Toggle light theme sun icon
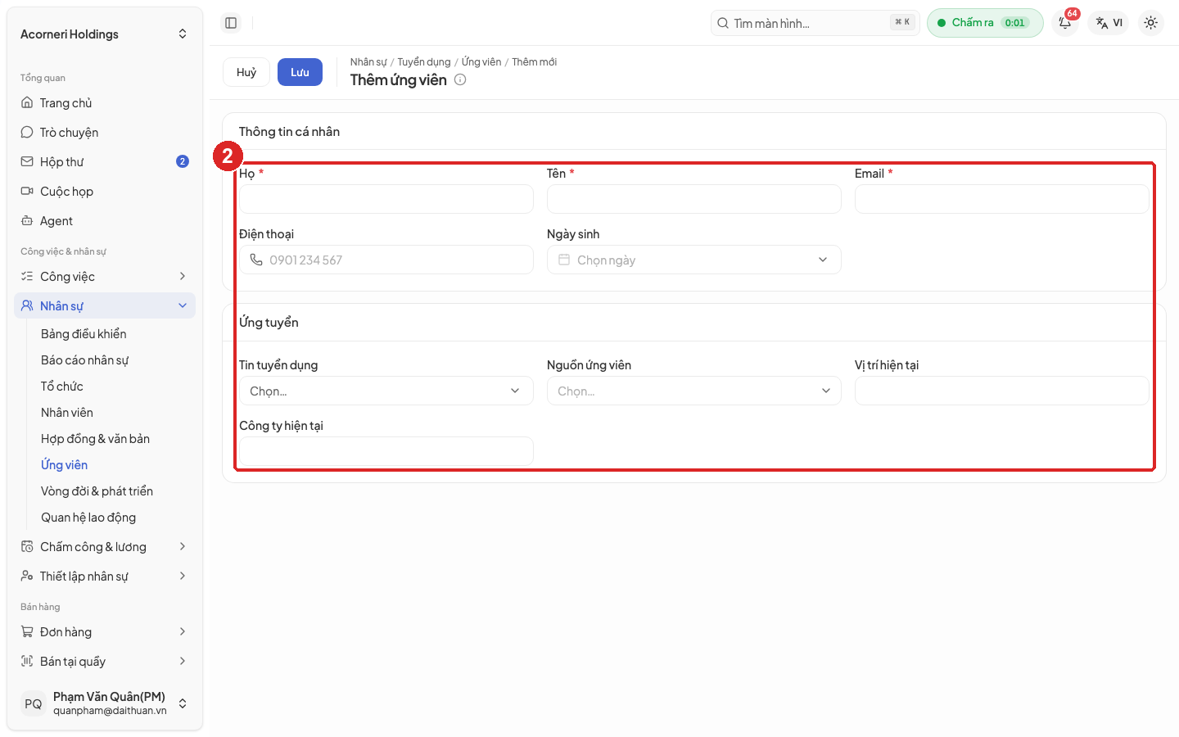1179x737 pixels. pyautogui.click(x=1151, y=23)
